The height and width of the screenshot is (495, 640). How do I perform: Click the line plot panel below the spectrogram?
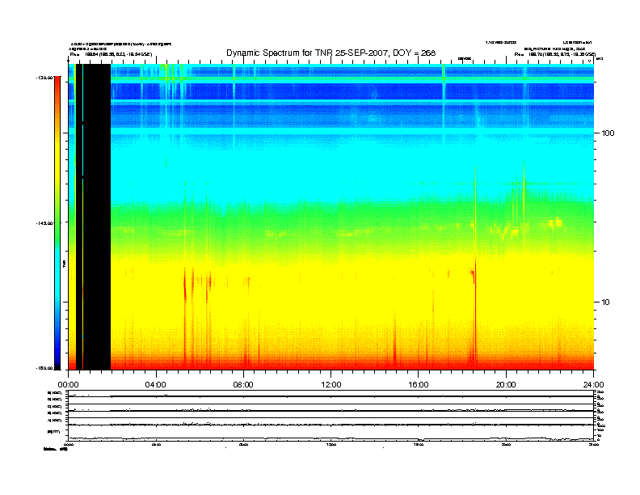pos(331,415)
